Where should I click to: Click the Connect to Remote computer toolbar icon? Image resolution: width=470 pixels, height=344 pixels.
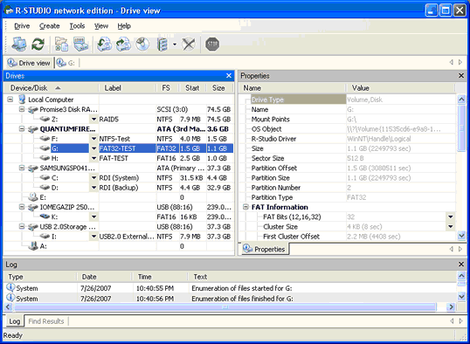click(x=19, y=45)
